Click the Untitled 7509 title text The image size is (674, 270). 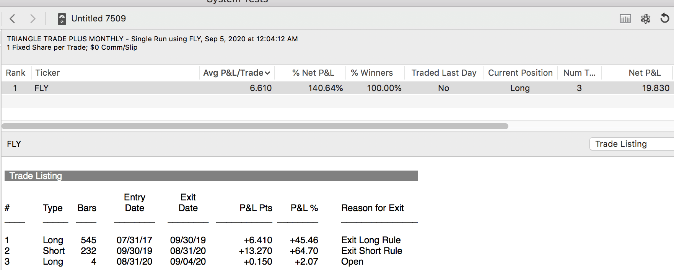coord(99,18)
